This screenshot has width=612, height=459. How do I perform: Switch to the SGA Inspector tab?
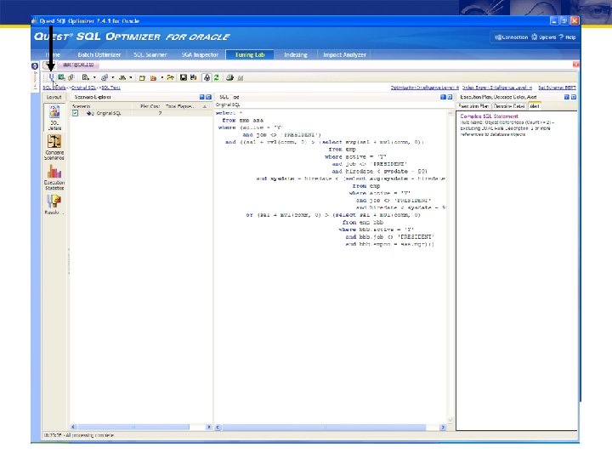pos(200,54)
